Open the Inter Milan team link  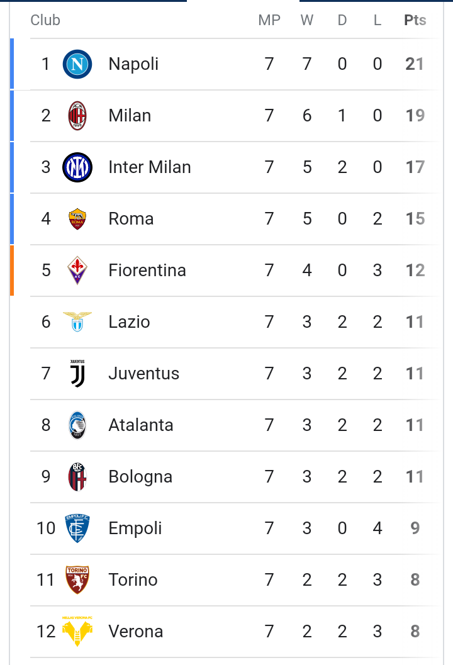pos(150,167)
